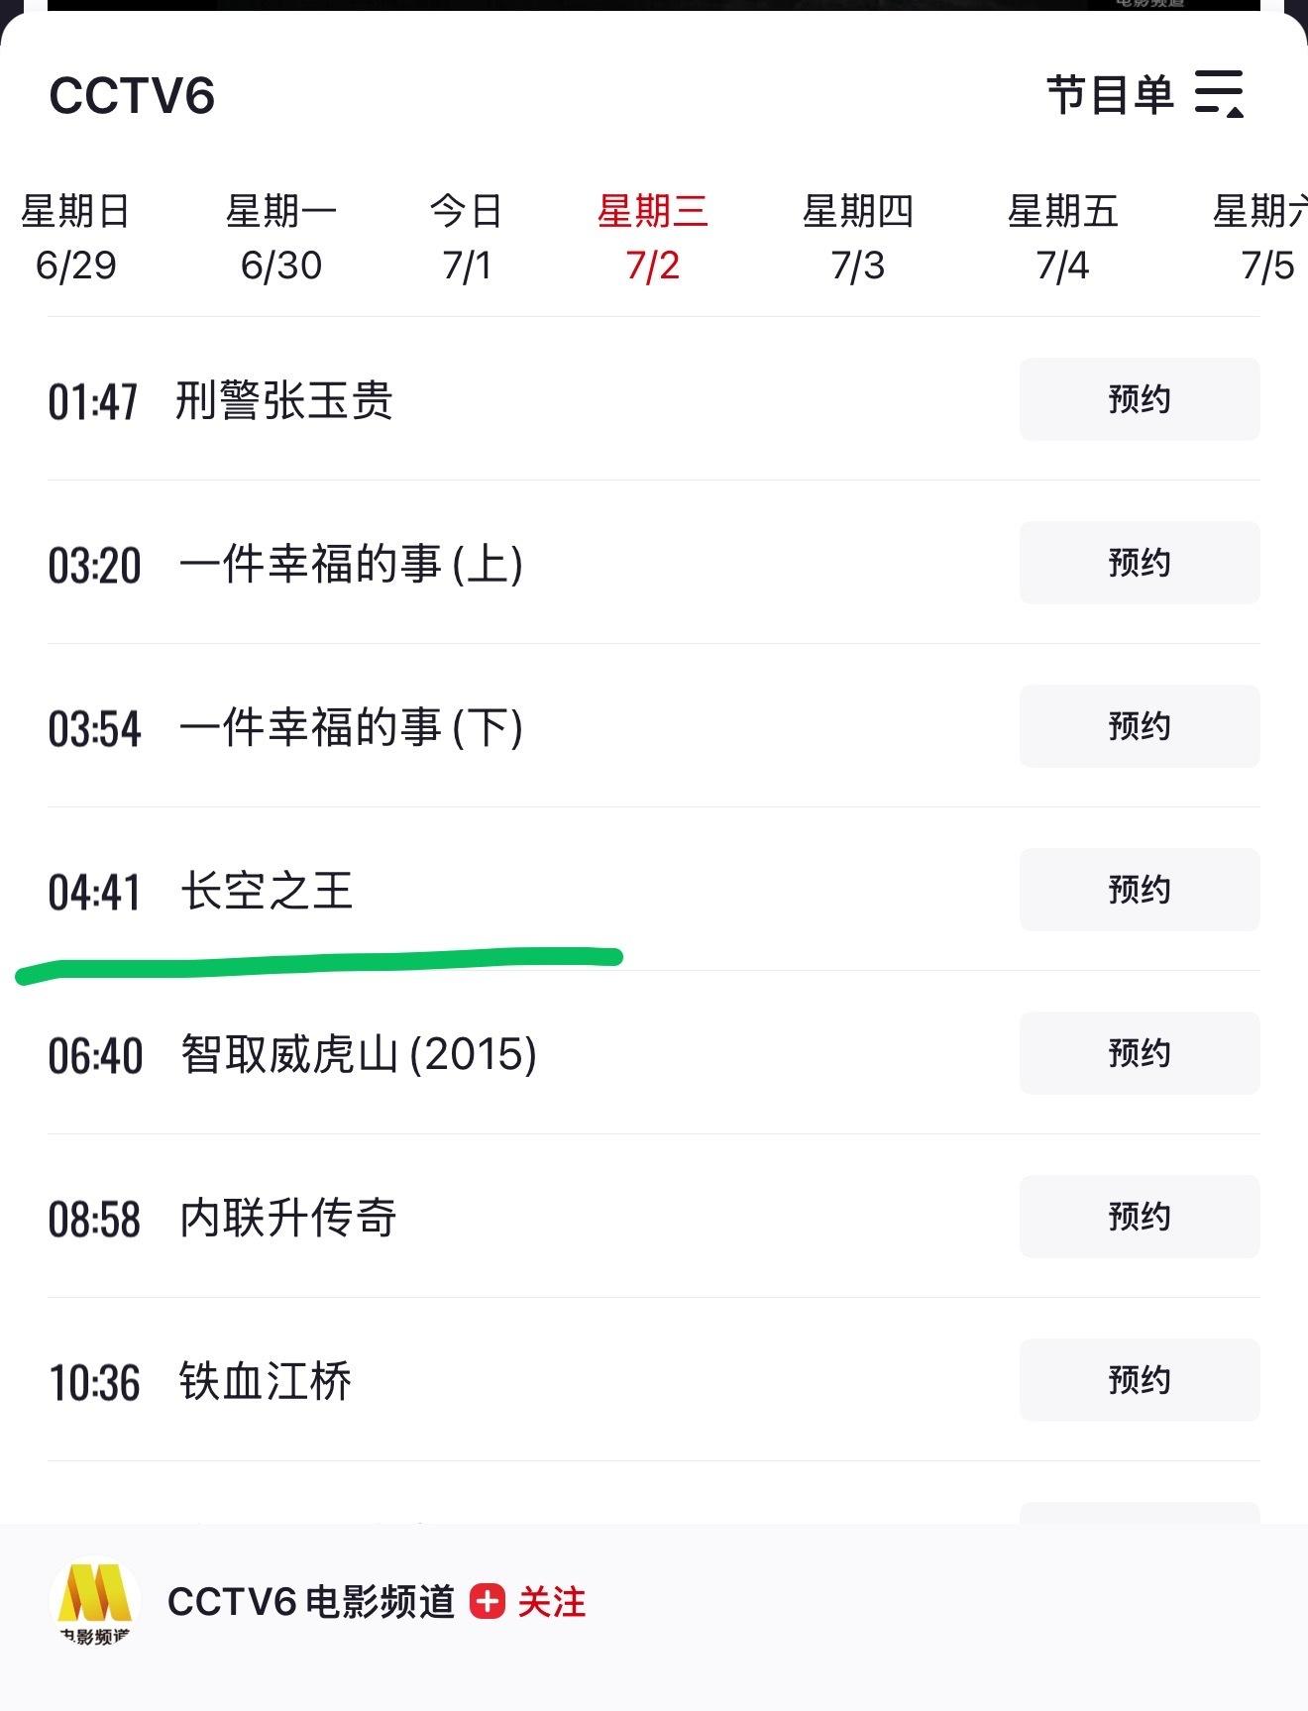
Task: Tap the red plus follow icon
Action: pos(488,1601)
